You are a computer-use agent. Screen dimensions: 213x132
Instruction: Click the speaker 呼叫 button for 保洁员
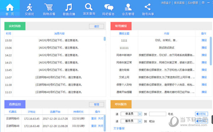201,114
